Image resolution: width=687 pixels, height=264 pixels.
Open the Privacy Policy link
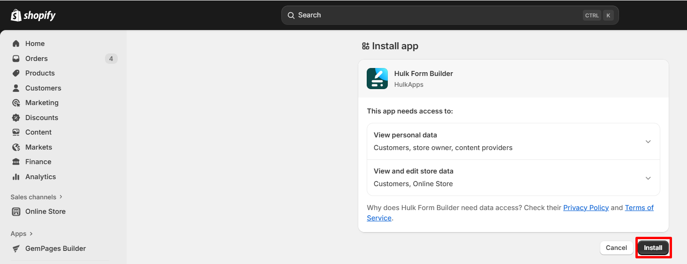coord(586,208)
